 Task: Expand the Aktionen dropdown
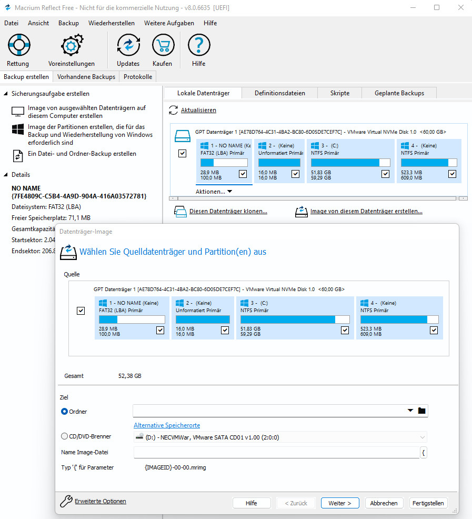click(229, 192)
